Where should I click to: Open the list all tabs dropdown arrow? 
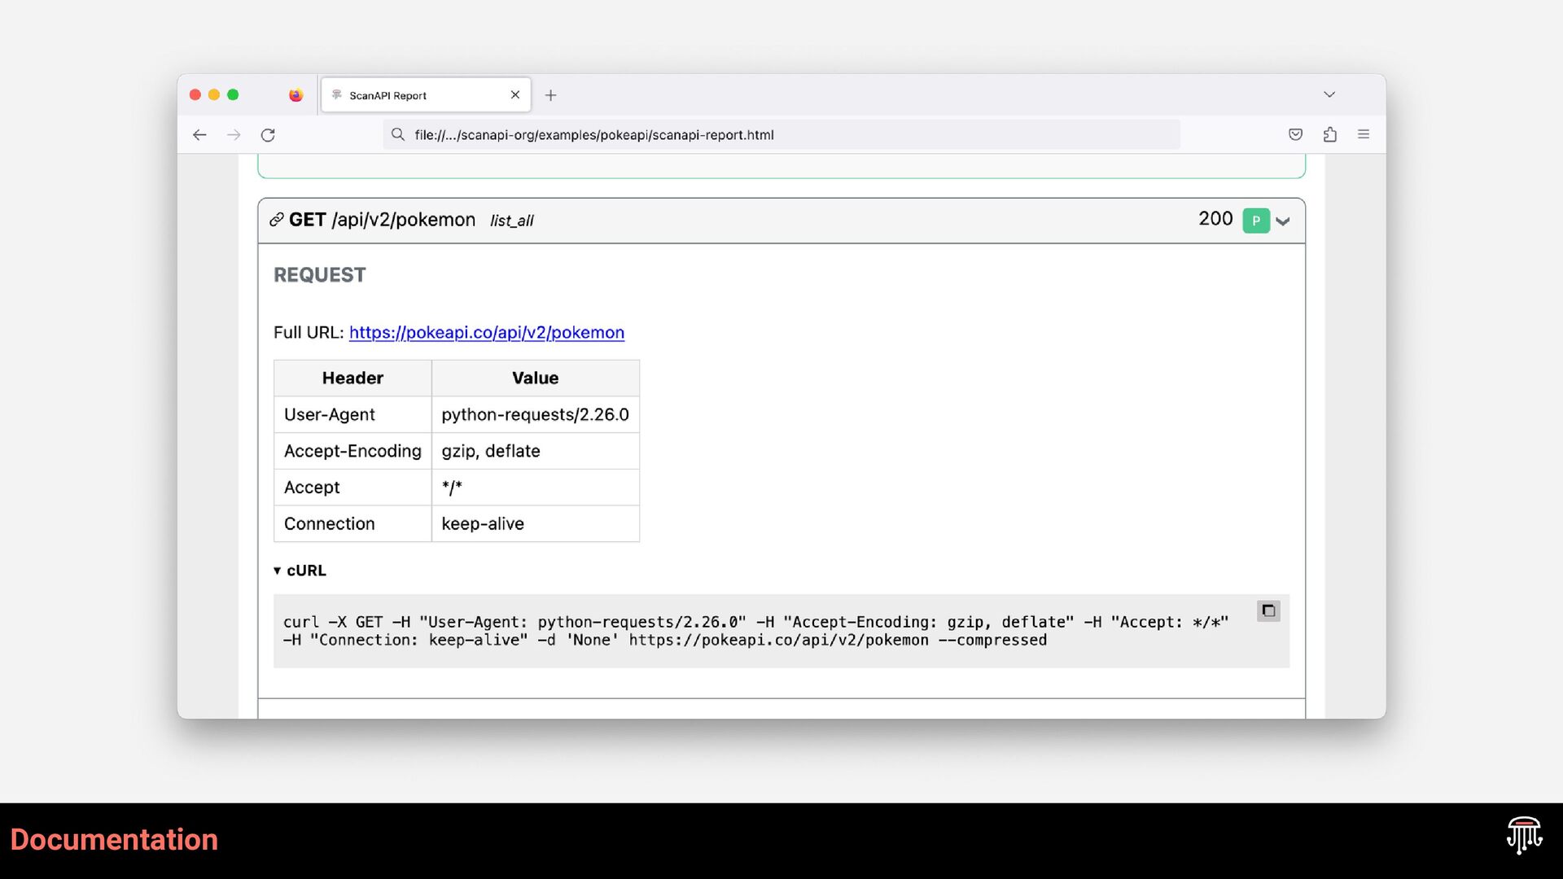pyautogui.click(x=1329, y=94)
